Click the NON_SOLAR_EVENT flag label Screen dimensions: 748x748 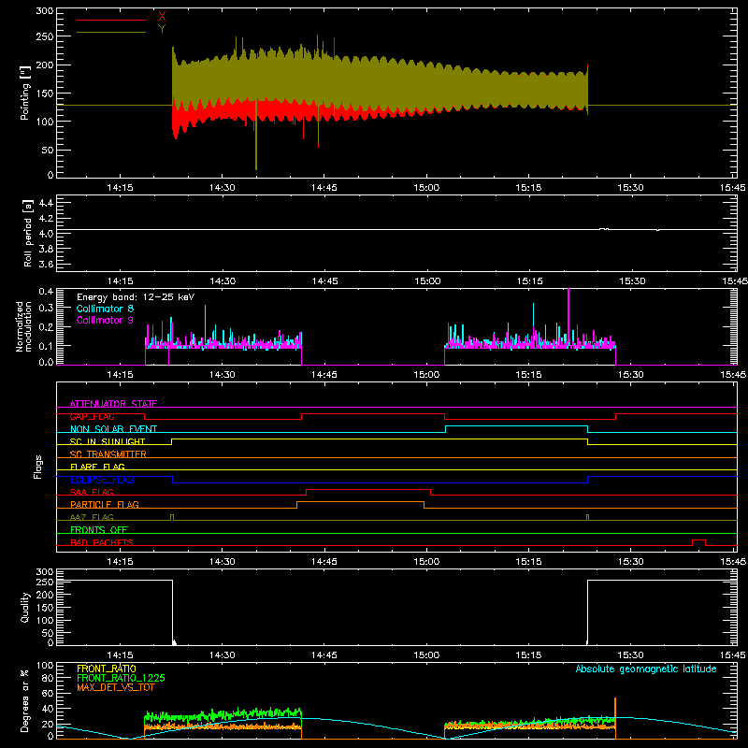point(113,429)
